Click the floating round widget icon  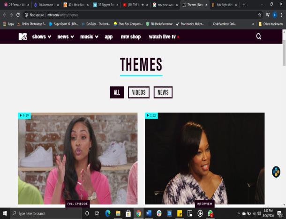(x=276, y=172)
